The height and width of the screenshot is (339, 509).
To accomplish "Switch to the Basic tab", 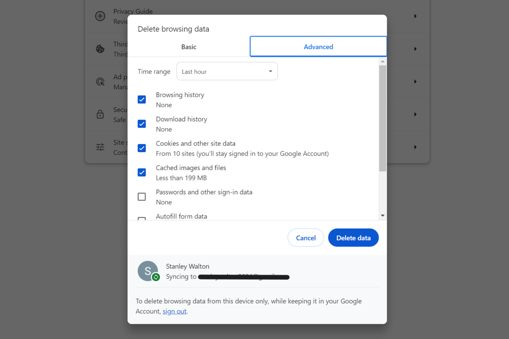I will [x=188, y=47].
